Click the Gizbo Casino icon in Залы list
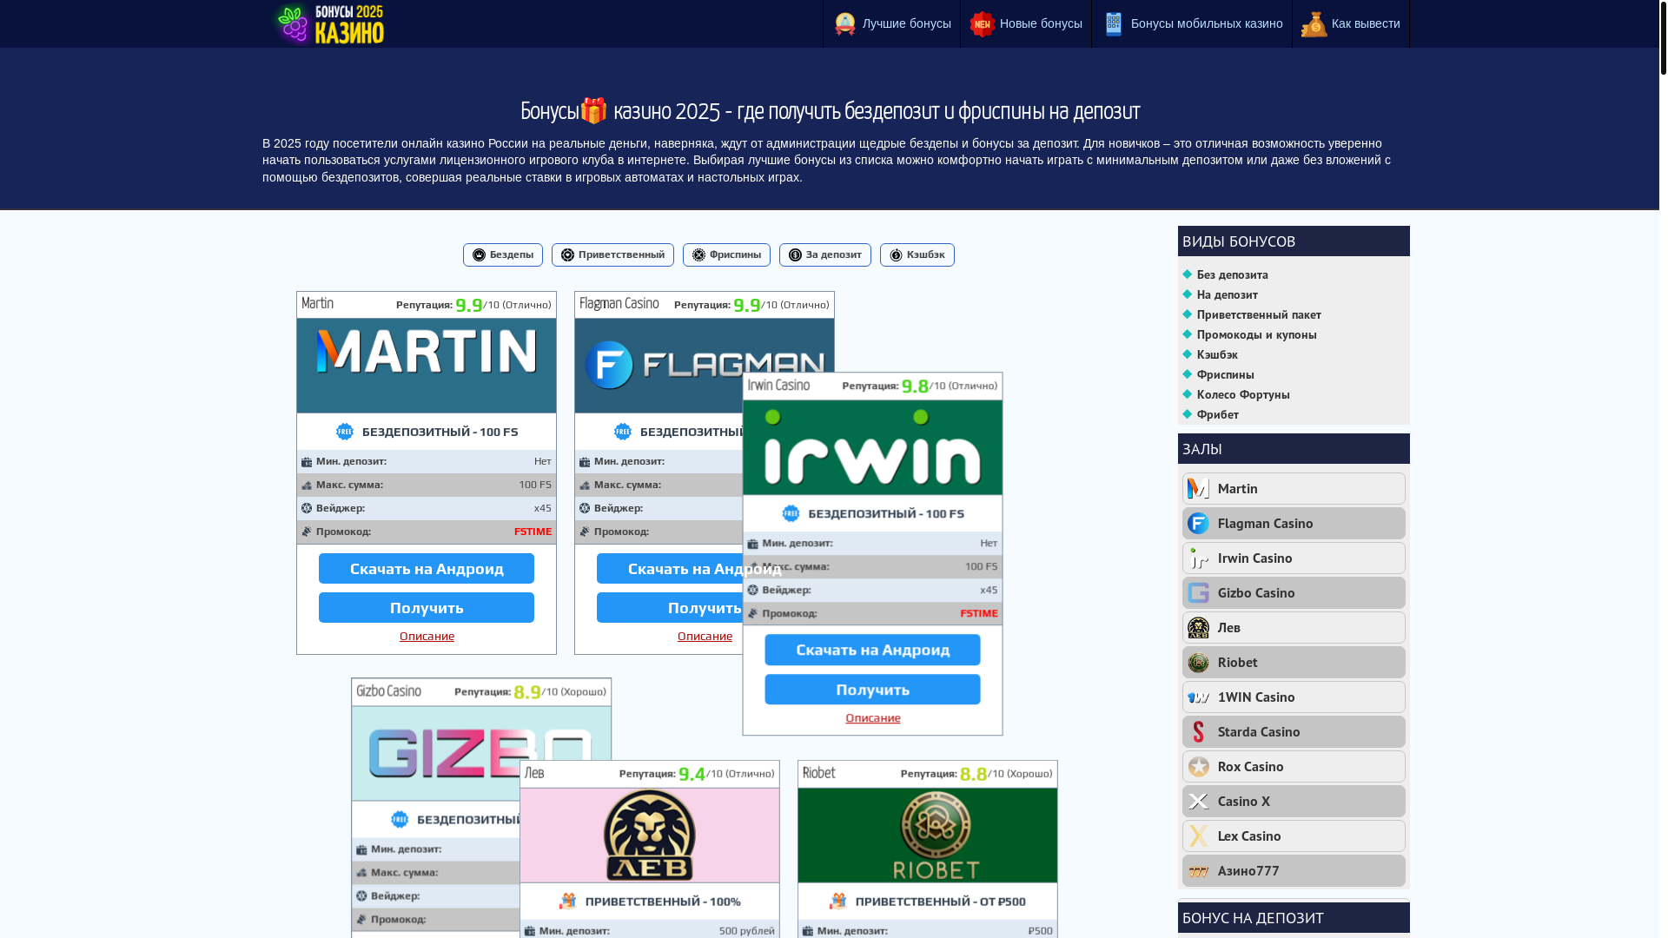This screenshot has height=938, width=1668. [x=1198, y=592]
